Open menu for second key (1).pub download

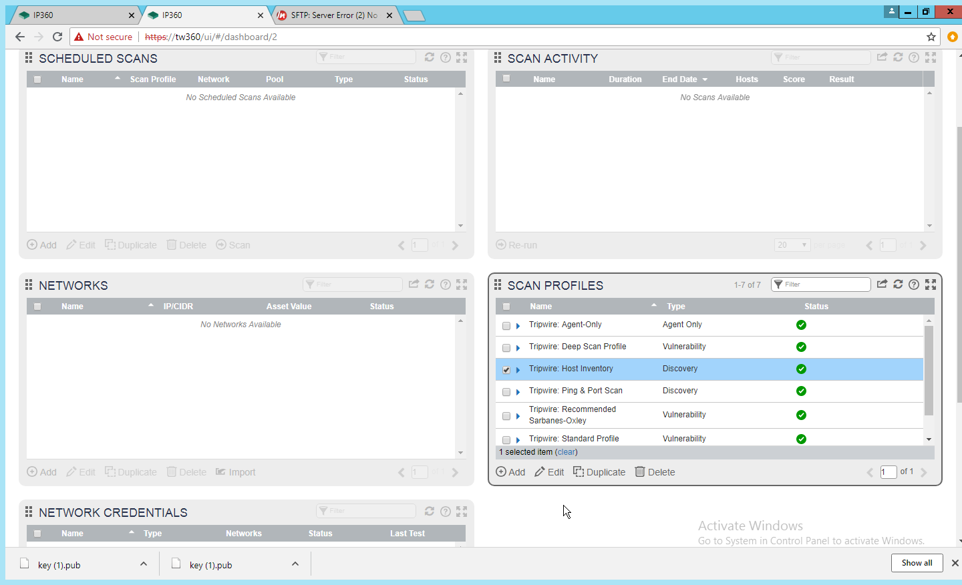[x=295, y=564]
